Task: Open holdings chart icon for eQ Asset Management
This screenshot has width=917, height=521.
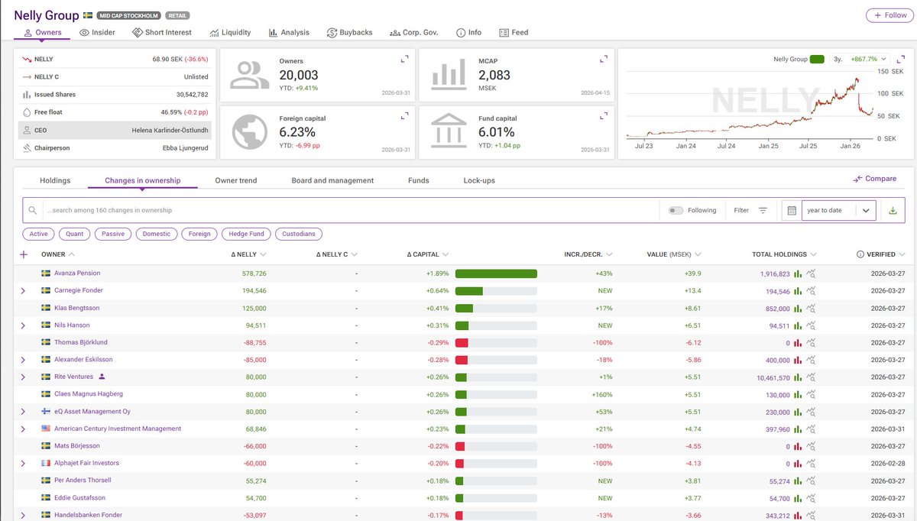Action: tap(798, 412)
